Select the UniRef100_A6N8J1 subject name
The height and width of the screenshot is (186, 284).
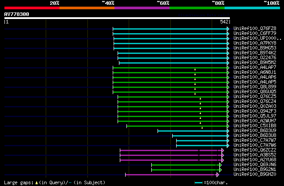tap(255, 72)
